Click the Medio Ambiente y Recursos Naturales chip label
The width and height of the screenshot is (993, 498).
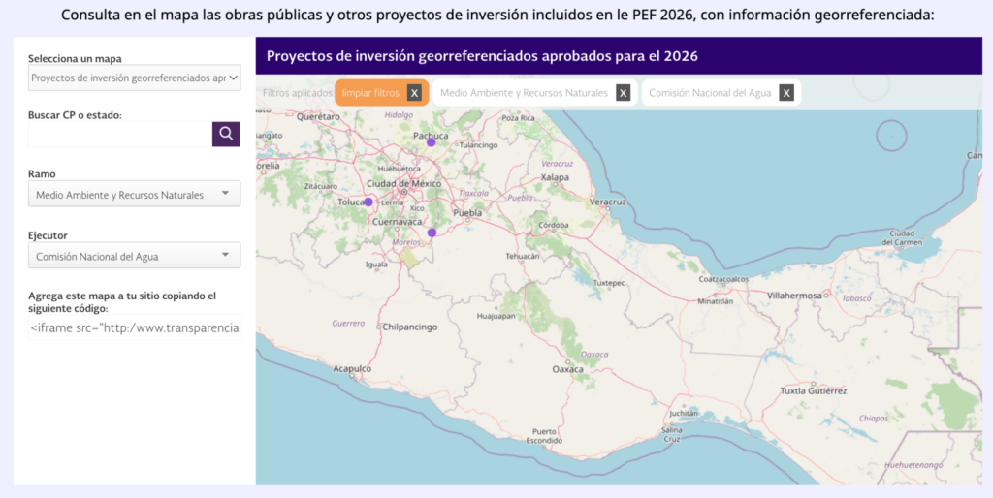pyautogui.click(x=524, y=93)
